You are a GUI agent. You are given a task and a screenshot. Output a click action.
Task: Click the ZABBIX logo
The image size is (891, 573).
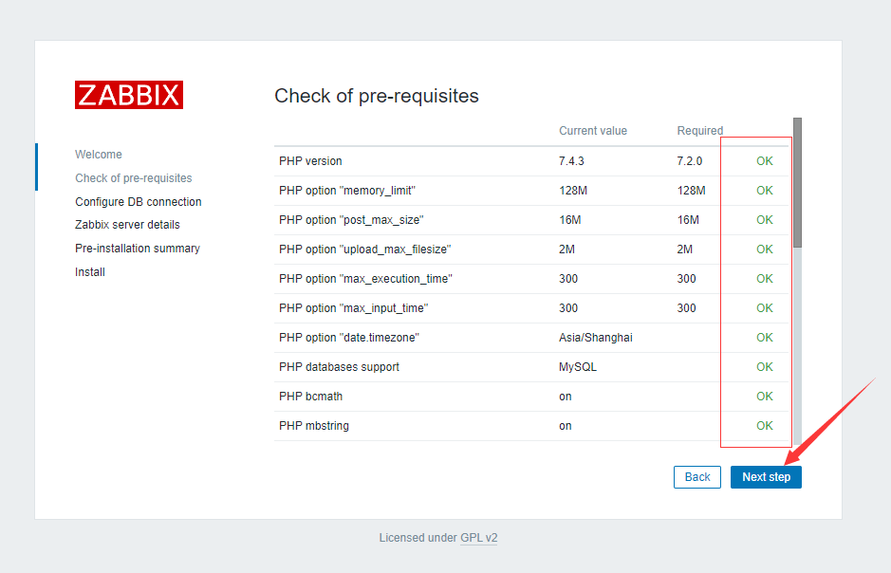[x=129, y=95]
